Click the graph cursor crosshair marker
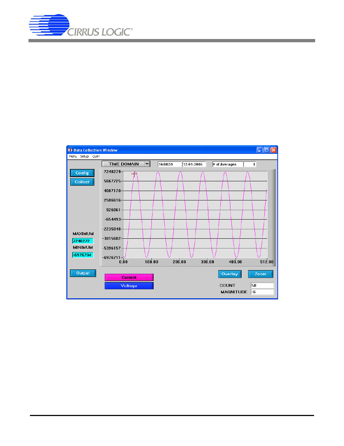Image resolution: width=344 pixels, height=446 pixels. coord(134,174)
